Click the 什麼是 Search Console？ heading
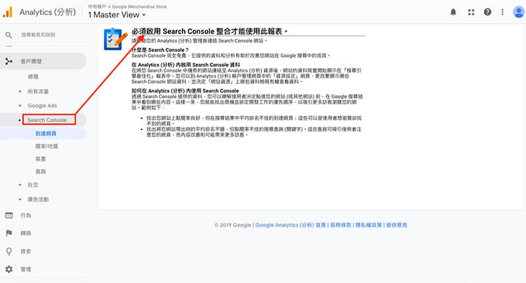The width and height of the screenshot is (526, 283). click(x=160, y=50)
